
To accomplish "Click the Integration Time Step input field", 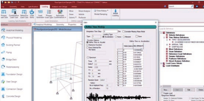I will pos(111,31).
